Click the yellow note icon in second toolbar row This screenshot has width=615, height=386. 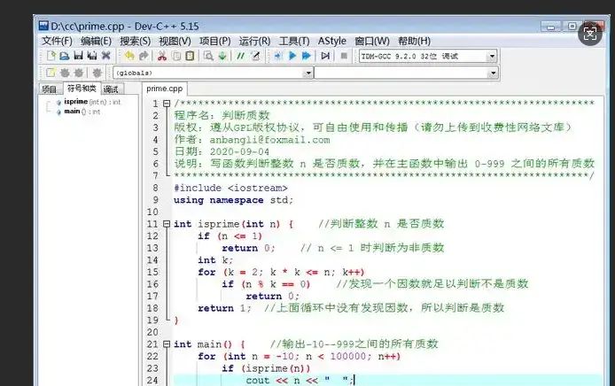(x=51, y=73)
